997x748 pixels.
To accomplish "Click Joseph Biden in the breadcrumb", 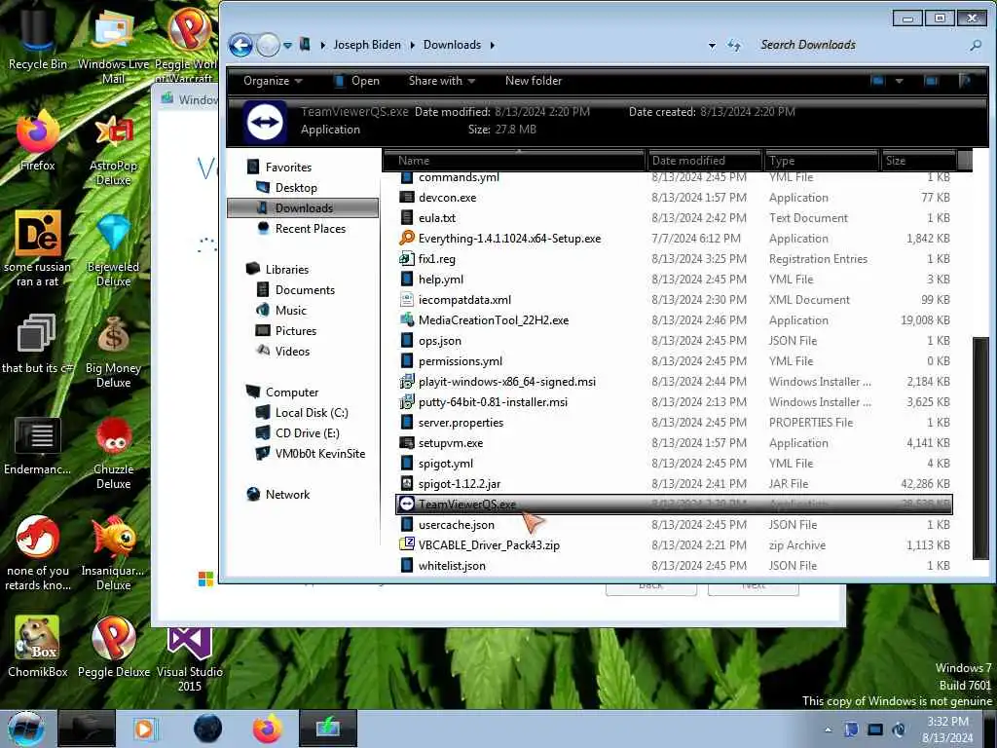I will (367, 45).
